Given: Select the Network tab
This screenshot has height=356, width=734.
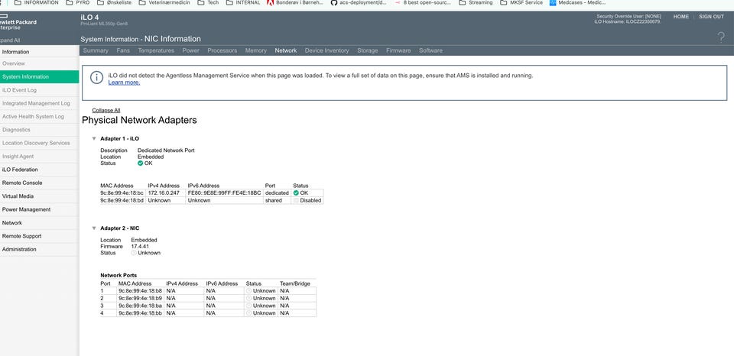Looking at the screenshot, I should click(285, 50).
